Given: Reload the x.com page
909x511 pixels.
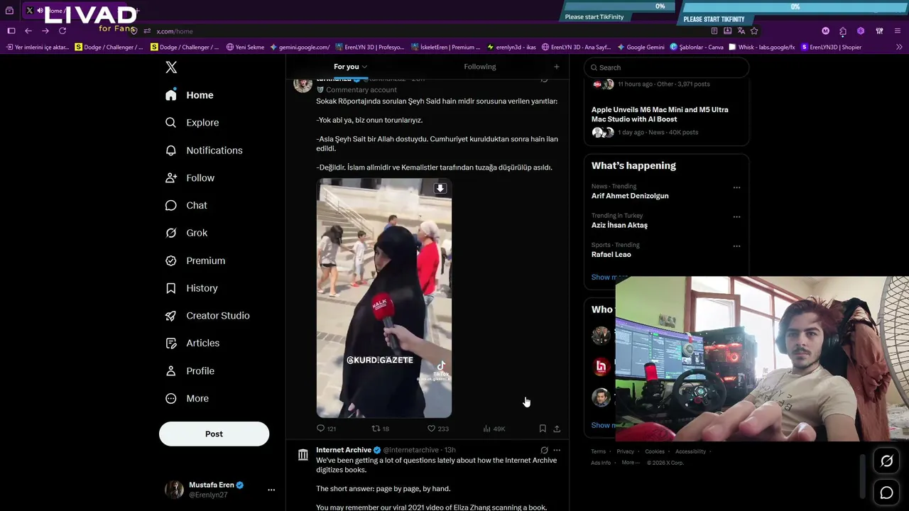Looking at the screenshot, I should coord(62,31).
